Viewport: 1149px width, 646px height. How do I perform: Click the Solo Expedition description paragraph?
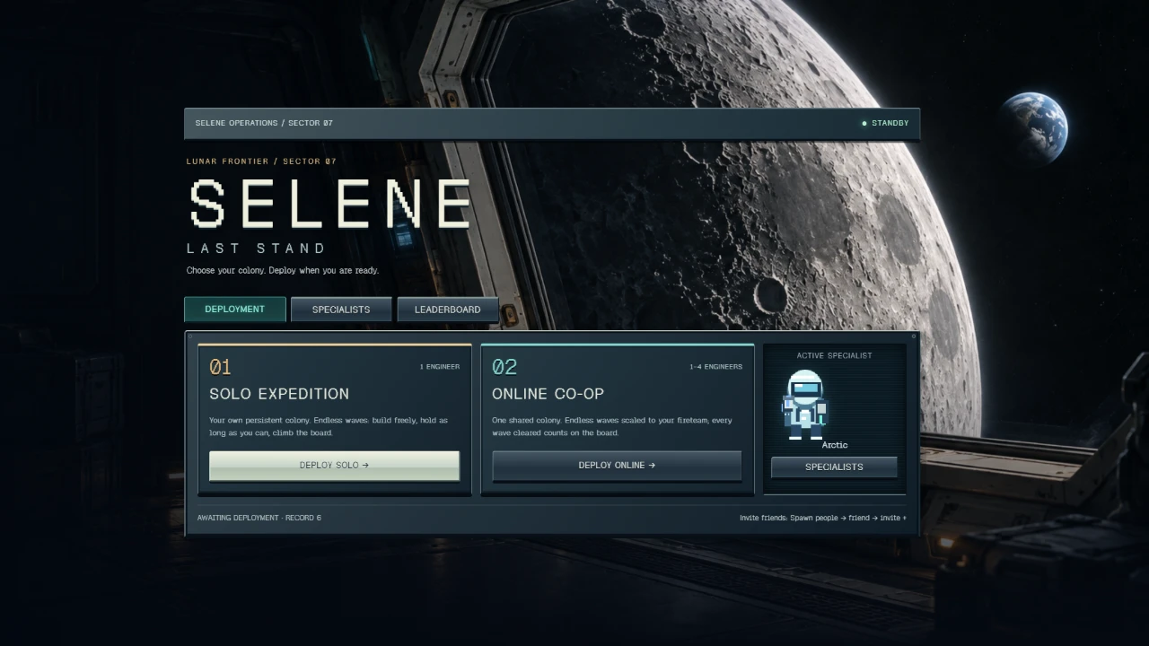point(329,426)
